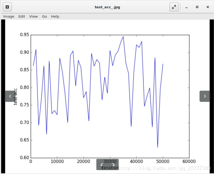The image size is (214, 174).
Task: Open the Help menu
Action: pos(55,16)
